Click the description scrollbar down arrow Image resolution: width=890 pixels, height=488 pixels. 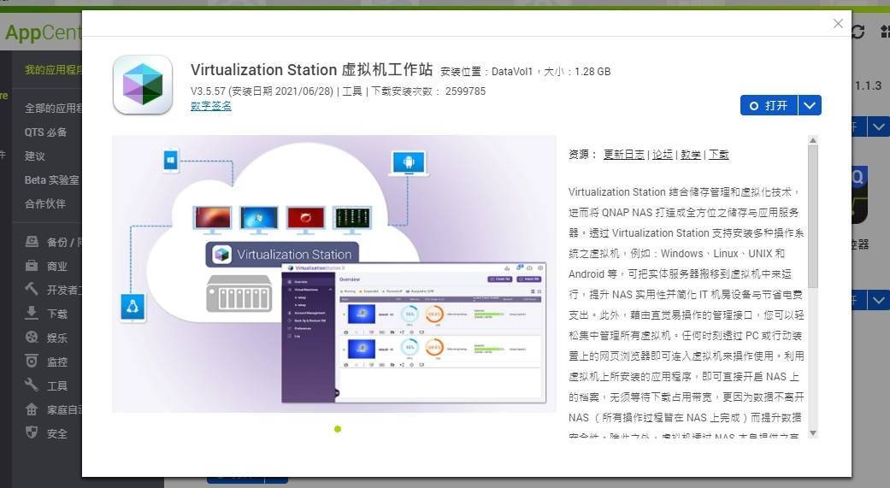coord(813,433)
